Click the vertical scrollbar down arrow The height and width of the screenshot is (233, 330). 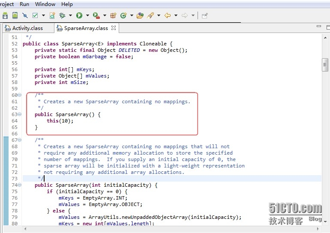point(325,221)
